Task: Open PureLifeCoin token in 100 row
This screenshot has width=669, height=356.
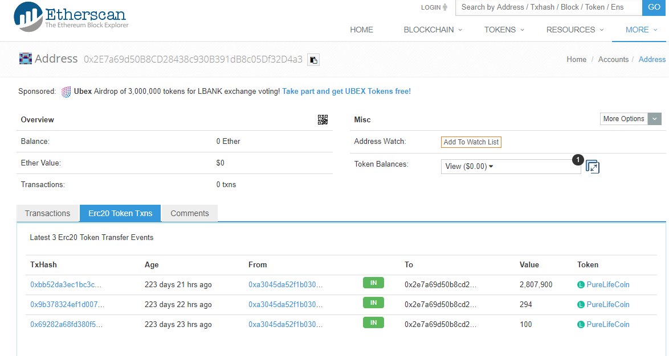Action: 608,325
